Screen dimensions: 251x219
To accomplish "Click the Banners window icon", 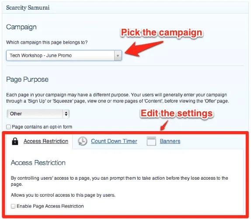I will 151,141.
